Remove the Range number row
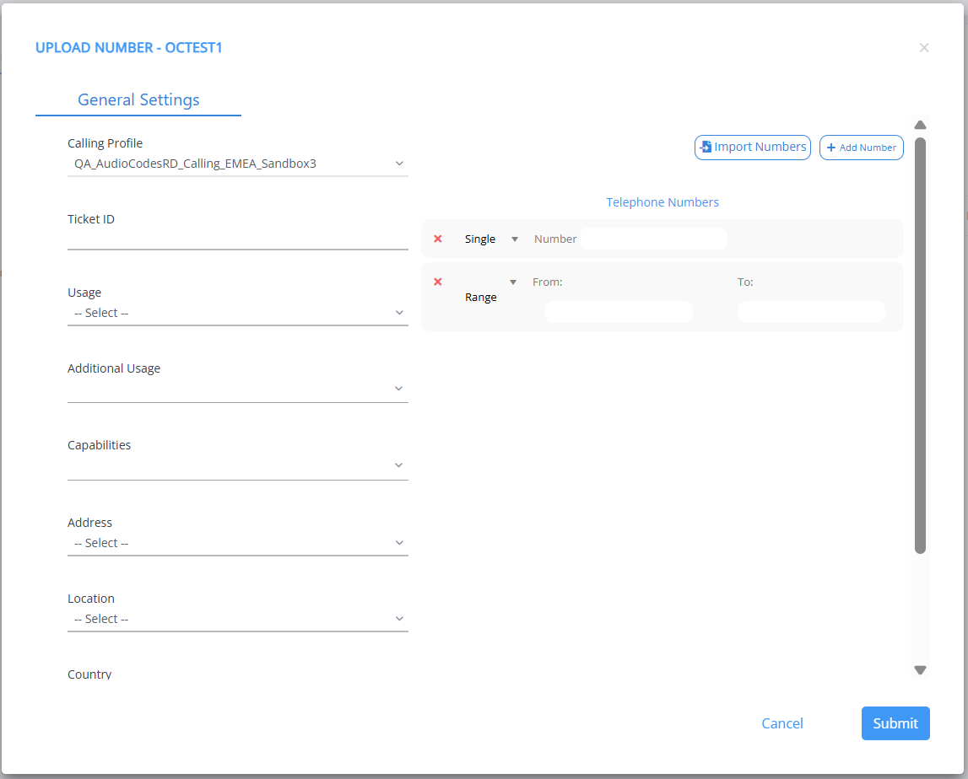Viewport: 968px width, 779px height. (x=438, y=282)
